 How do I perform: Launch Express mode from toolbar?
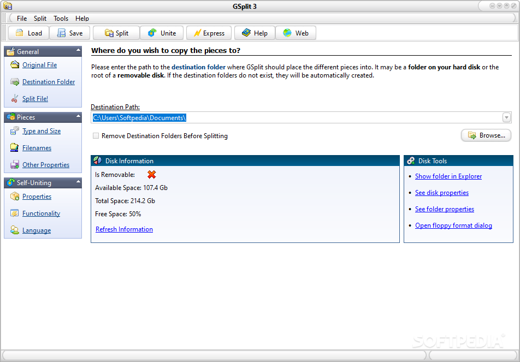point(209,33)
